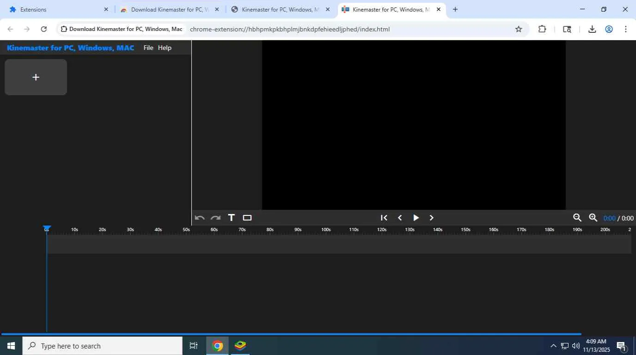This screenshot has width=636, height=355.
Task: Select the Text tool
Action: [x=232, y=218]
